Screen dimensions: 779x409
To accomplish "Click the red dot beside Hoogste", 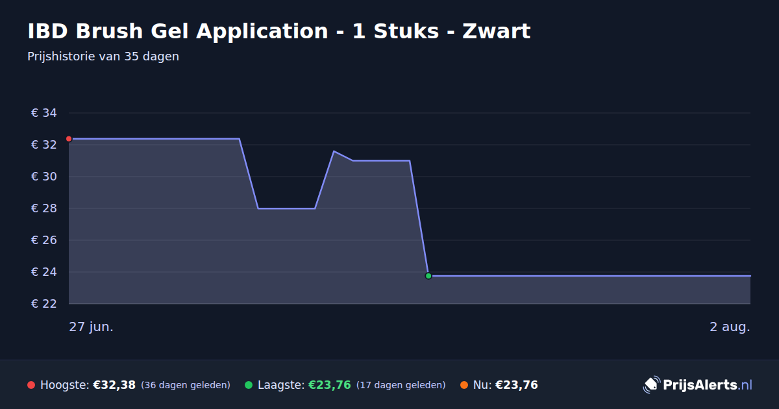I will pyautogui.click(x=31, y=385).
